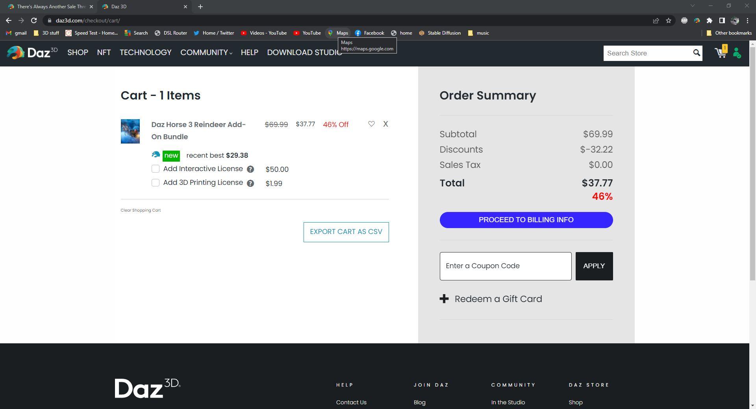This screenshot has height=409, width=756.
Task: Open the Home / Twitter bookmark
Action: click(x=214, y=33)
